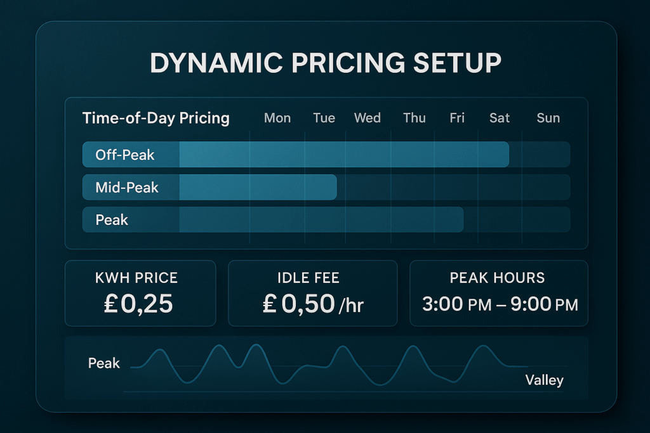This screenshot has height=433, width=650.
Task: Click the Valley label under the demand curve
Action: tap(544, 380)
